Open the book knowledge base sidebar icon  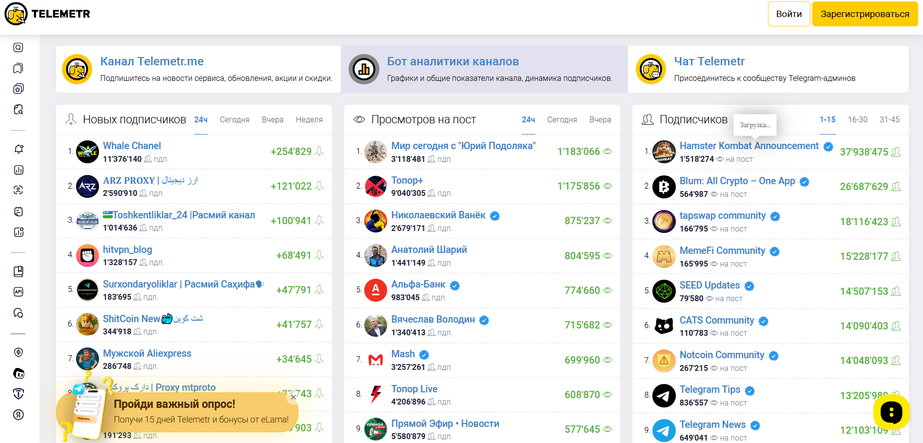click(x=18, y=271)
